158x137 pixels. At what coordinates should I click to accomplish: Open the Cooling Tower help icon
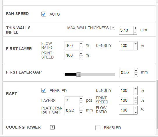click(52, 127)
